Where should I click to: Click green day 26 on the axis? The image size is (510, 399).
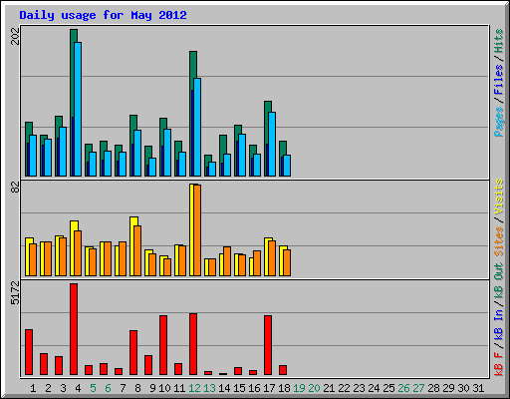pos(403,388)
